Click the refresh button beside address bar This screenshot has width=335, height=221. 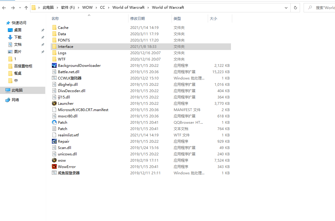coord(295,8)
